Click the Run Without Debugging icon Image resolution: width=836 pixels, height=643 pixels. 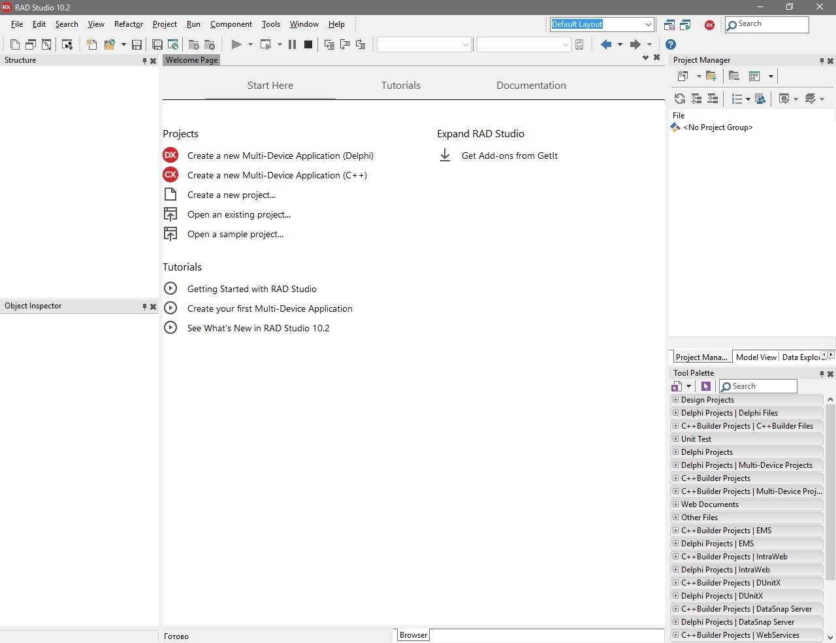point(266,44)
